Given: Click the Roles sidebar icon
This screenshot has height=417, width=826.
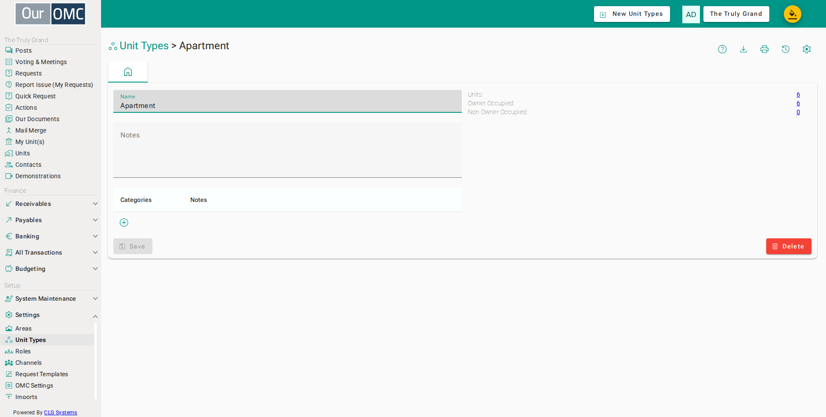Looking at the screenshot, I should click(x=9, y=351).
